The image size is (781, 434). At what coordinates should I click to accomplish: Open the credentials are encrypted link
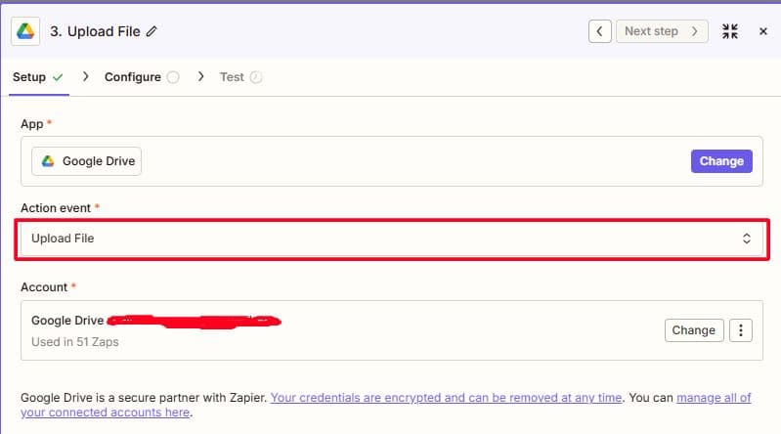pos(446,398)
